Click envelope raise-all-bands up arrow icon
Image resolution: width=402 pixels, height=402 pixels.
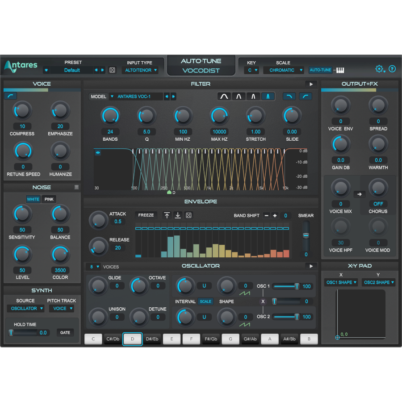tap(167, 215)
